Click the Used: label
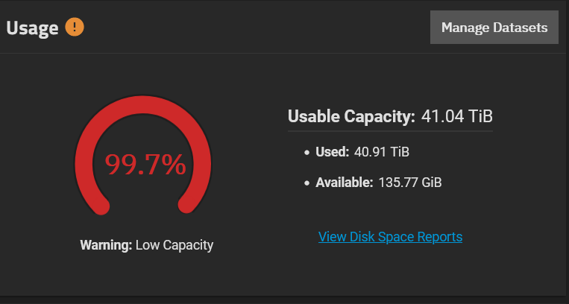The height and width of the screenshot is (304, 569). coord(332,152)
